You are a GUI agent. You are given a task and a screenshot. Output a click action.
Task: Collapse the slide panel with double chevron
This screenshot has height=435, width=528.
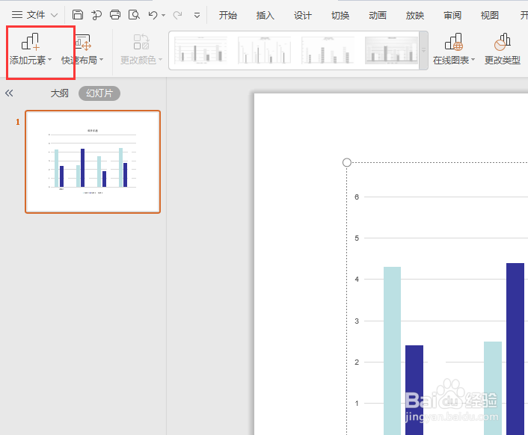pos(9,93)
